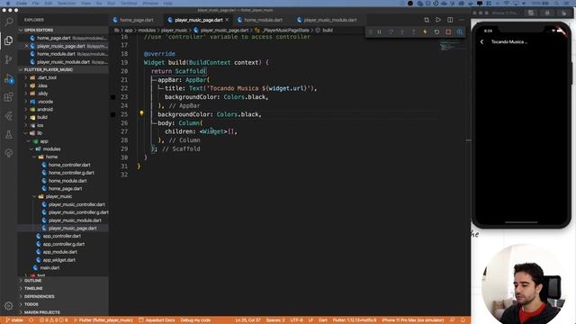
Task: Collapse the home folder
Action: 51,157
